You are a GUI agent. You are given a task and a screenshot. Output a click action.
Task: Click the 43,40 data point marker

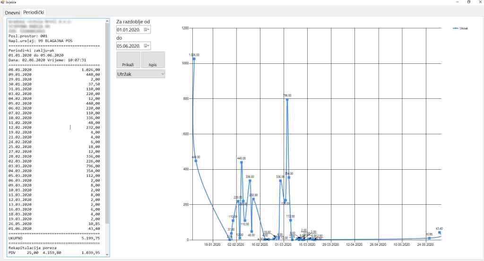[439, 233]
